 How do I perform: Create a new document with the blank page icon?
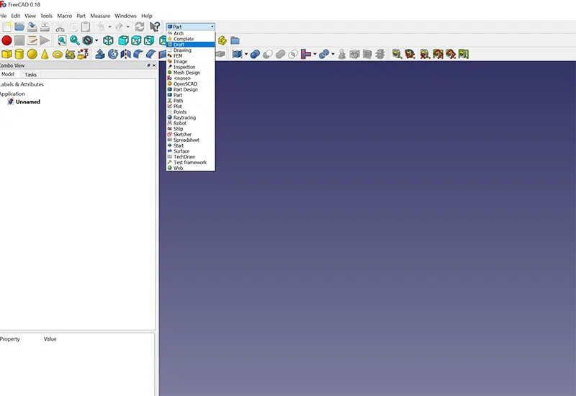point(6,27)
